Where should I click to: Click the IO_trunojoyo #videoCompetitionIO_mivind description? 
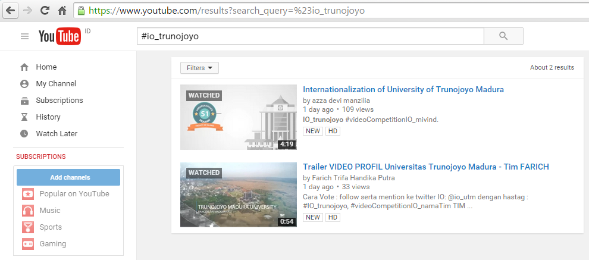(371, 120)
